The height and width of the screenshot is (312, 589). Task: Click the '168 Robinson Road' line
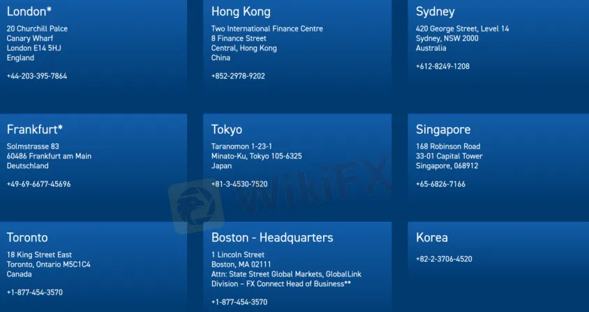(x=448, y=146)
